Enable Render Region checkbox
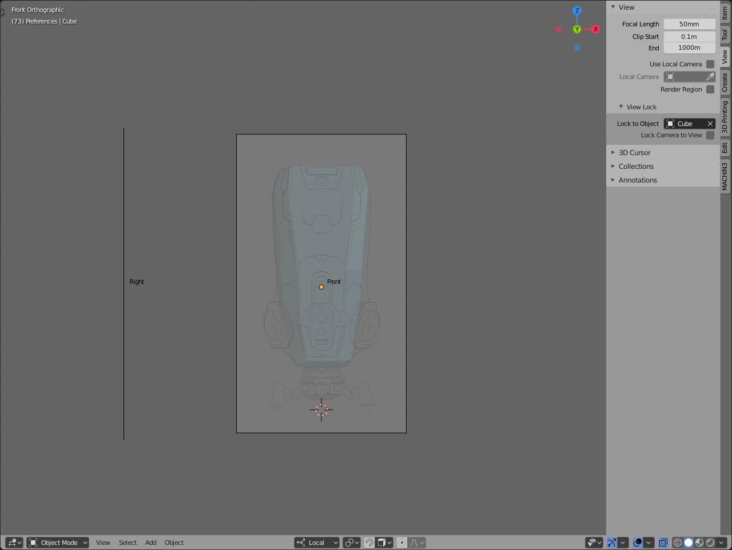Viewport: 732px width, 550px height. pos(710,89)
